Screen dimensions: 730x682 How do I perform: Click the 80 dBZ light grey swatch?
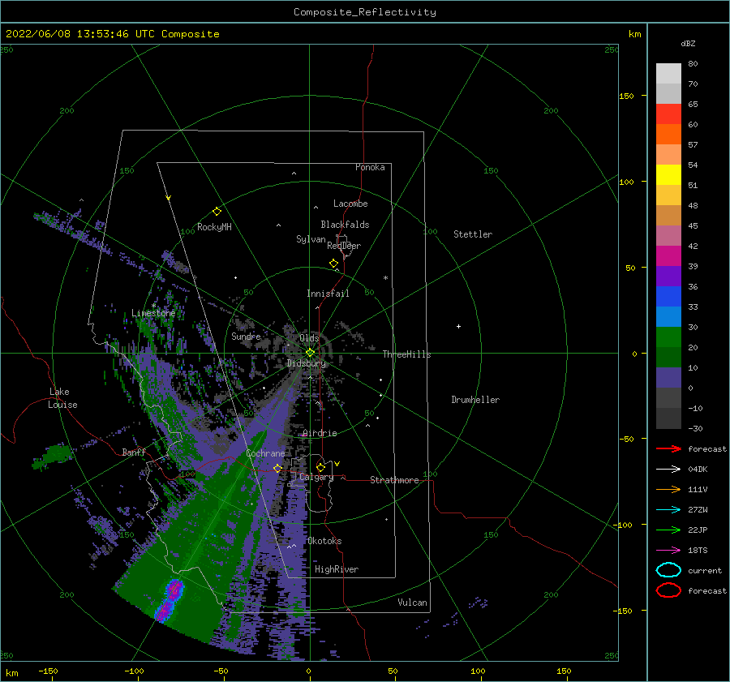(x=668, y=73)
